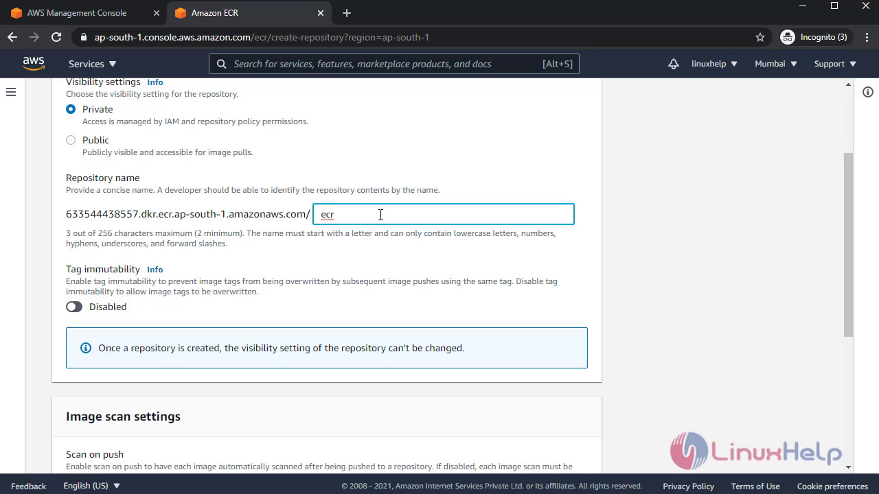Click the registry URL prefix text
Image resolution: width=879 pixels, height=494 pixels.
187,214
